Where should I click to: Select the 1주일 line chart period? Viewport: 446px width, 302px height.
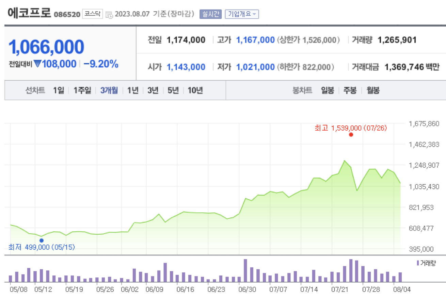[x=82, y=90]
